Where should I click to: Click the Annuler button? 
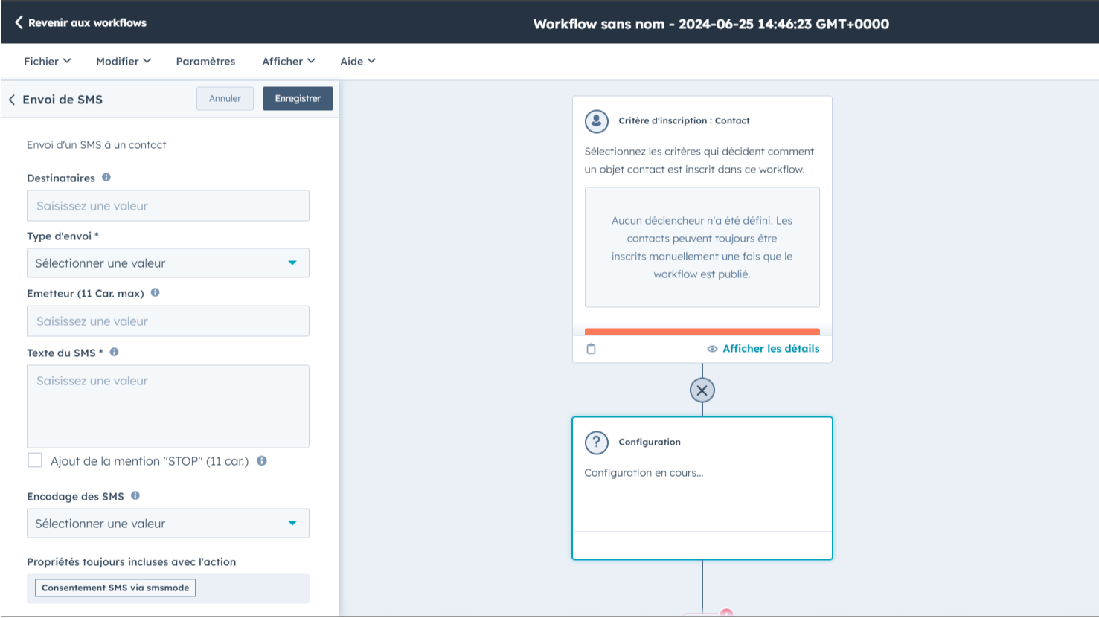pos(225,98)
